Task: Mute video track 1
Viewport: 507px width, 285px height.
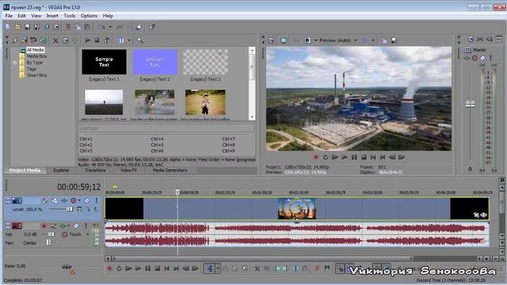Action: [86, 200]
